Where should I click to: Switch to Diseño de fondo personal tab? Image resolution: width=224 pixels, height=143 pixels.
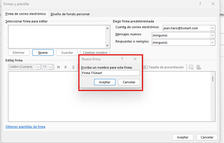(70, 14)
